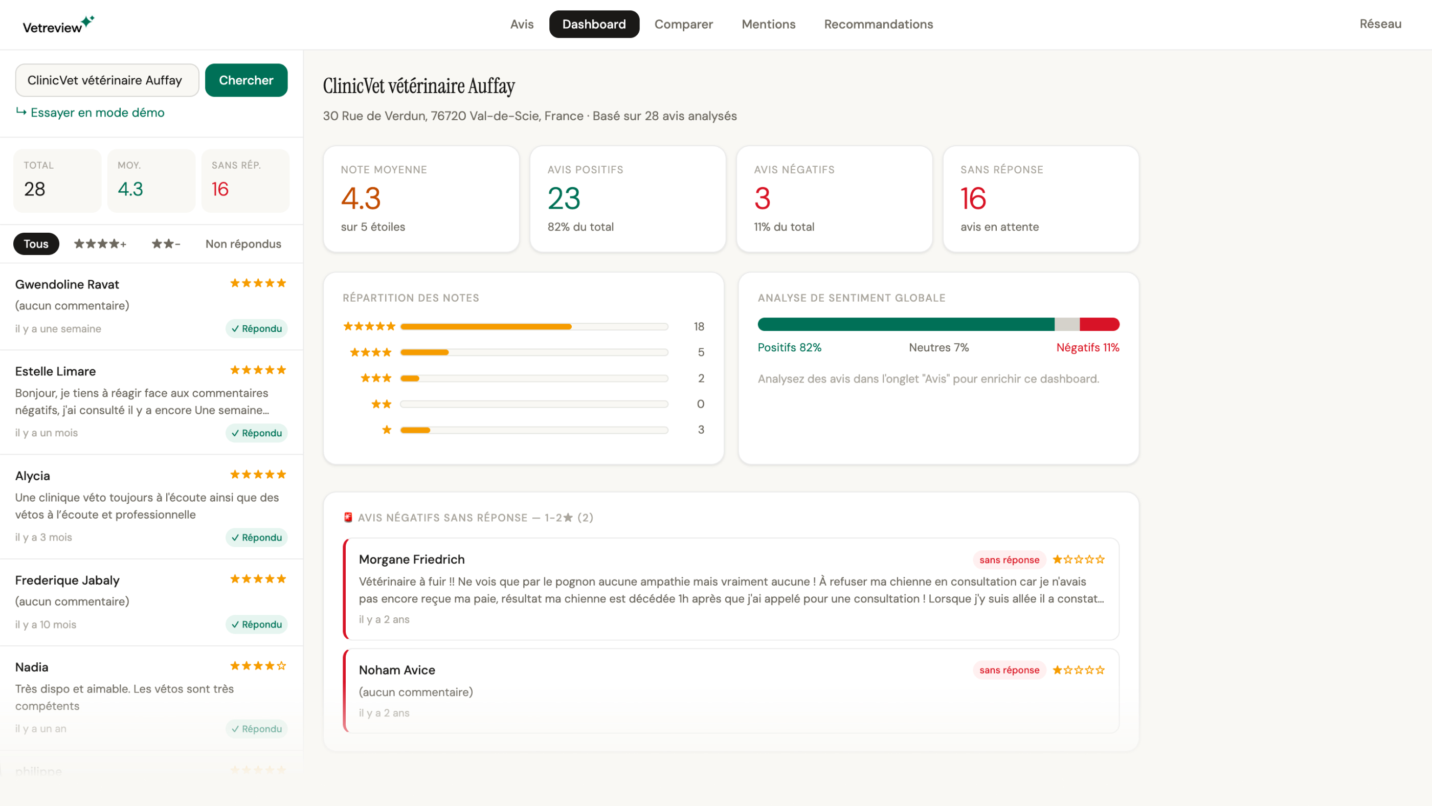Open Nadia's review
The image size is (1432, 806).
pyautogui.click(x=151, y=698)
